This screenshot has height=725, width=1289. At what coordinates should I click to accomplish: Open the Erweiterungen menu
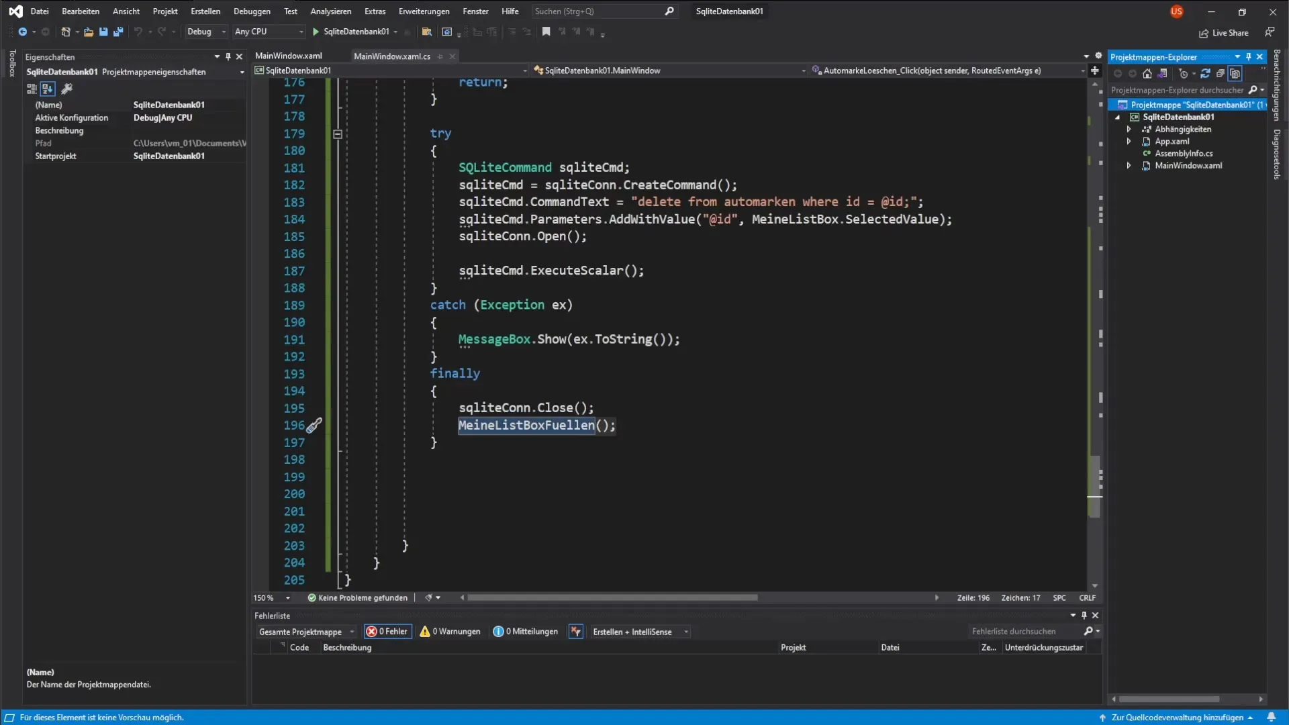tap(424, 11)
